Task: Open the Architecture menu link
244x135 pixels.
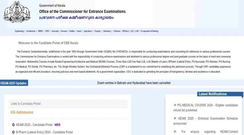Action: coord(31,31)
